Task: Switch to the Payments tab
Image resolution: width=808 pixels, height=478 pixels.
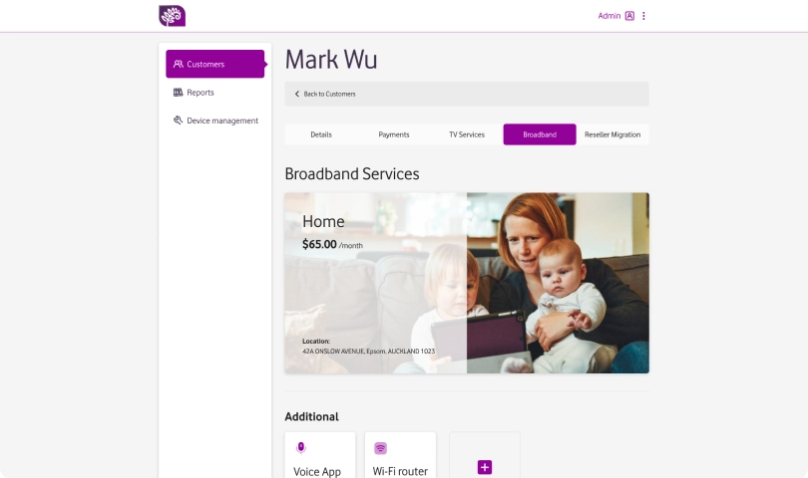Action: point(394,134)
